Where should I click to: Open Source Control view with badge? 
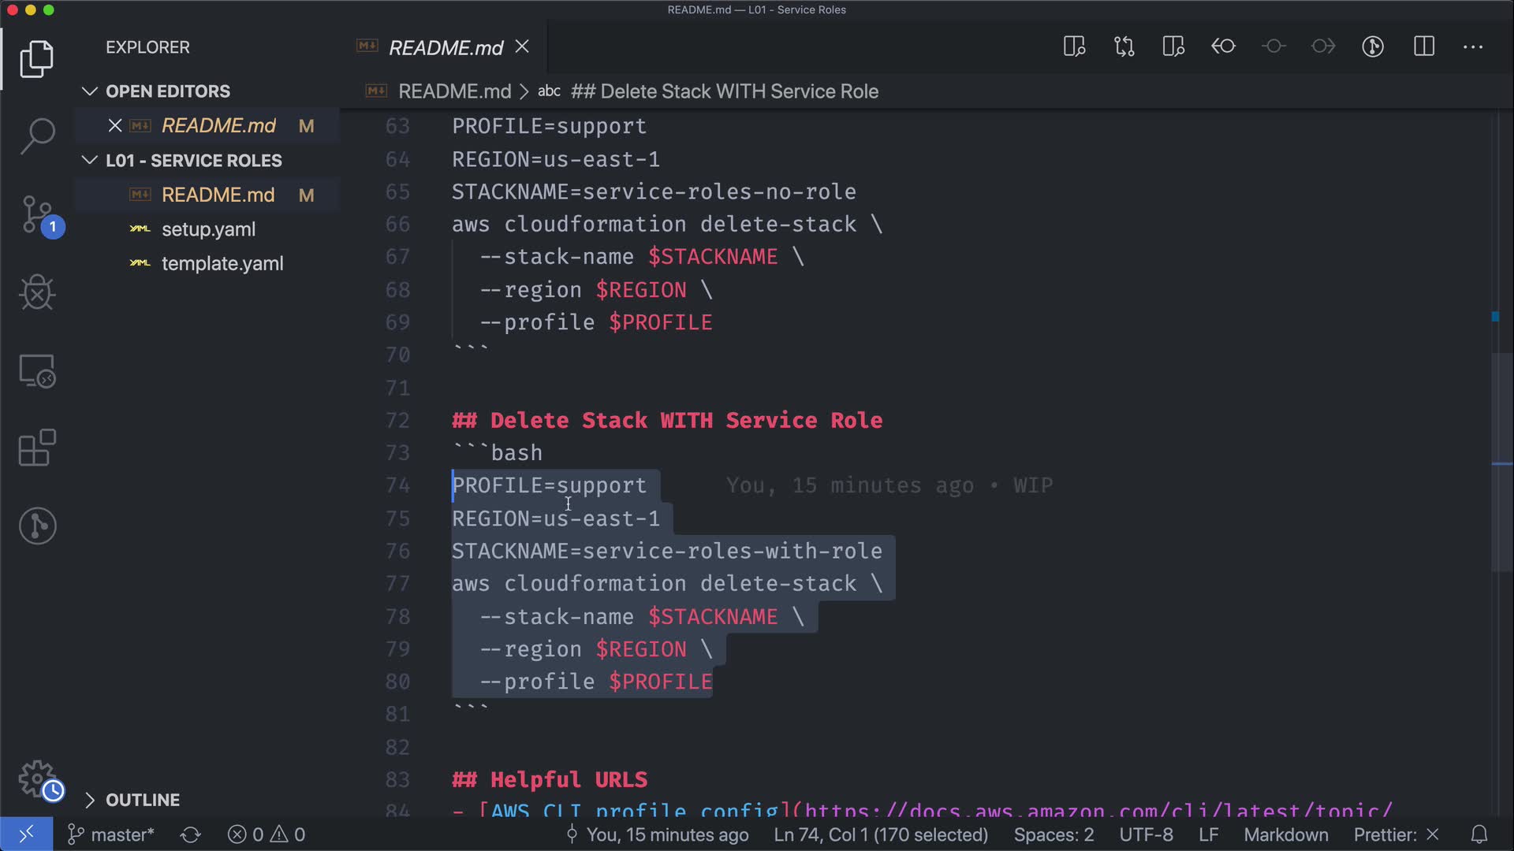pos(37,214)
